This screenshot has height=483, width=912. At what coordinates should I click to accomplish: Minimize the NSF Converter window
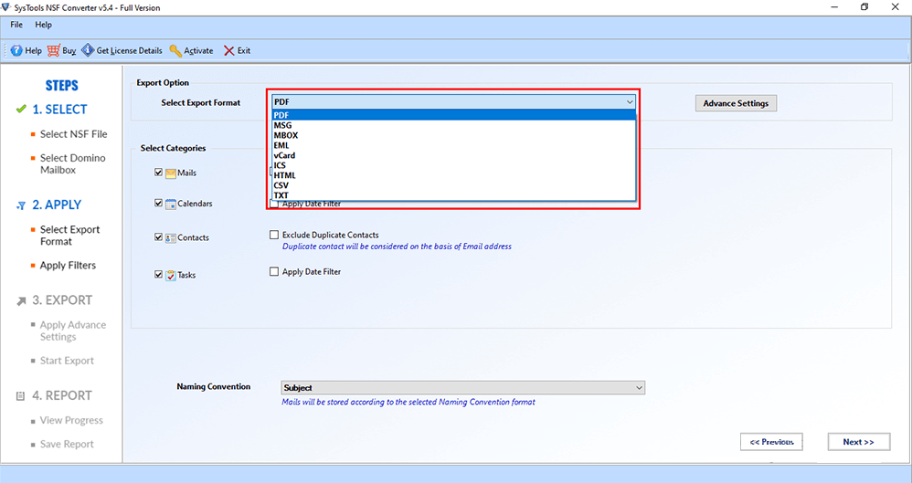pyautogui.click(x=834, y=7)
